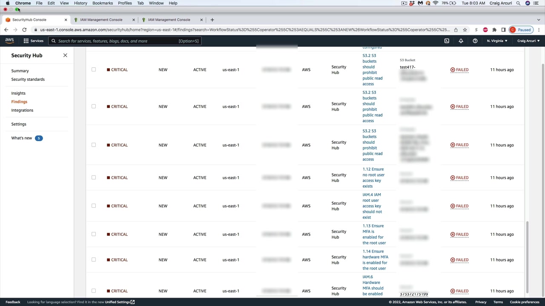
Task: Click the Feedback link in the footer
Action: pos(13,302)
